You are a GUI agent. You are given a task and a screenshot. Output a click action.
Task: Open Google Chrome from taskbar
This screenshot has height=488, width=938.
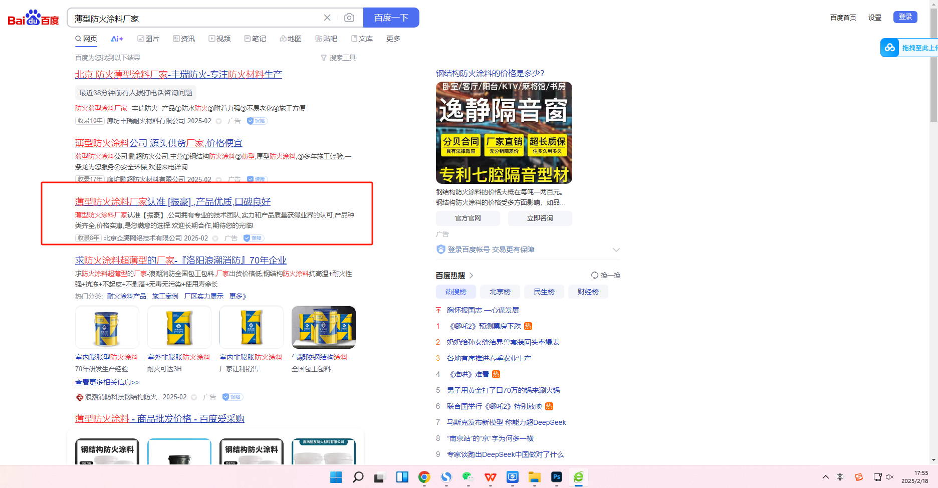click(424, 477)
